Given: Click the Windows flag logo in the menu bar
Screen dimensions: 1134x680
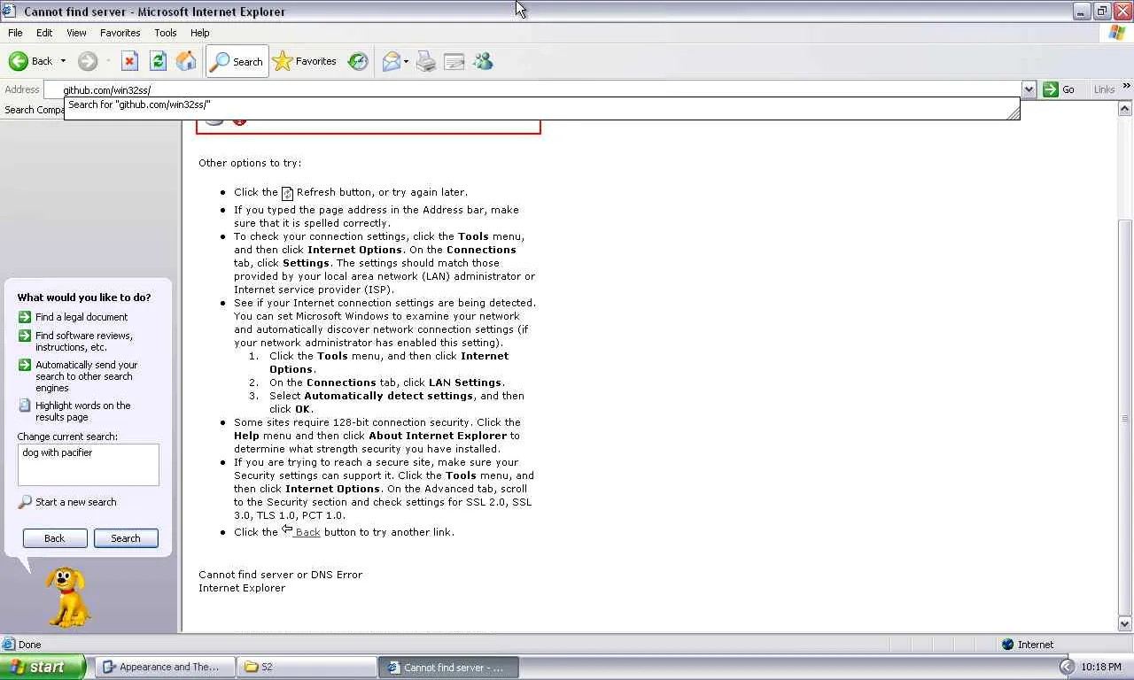Looking at the screenshot, I should pos(1117,33).
